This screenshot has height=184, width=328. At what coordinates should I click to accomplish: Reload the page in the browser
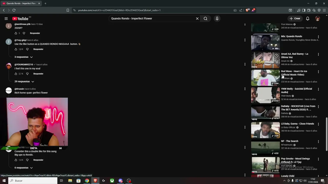point(14,10)
